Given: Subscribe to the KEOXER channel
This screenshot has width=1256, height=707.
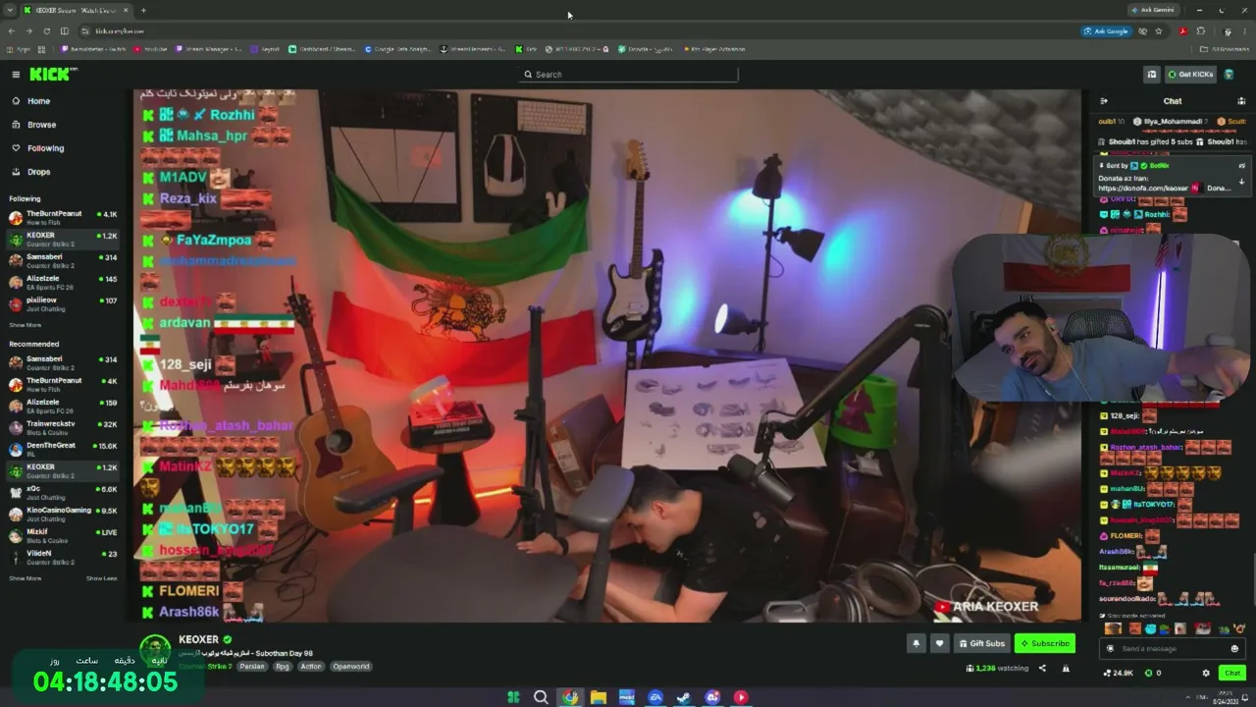Looking at the screenshot, I should pos(1045,643).
